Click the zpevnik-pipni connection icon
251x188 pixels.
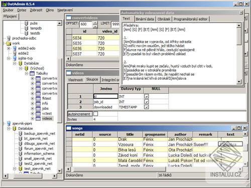pos(9,123)
